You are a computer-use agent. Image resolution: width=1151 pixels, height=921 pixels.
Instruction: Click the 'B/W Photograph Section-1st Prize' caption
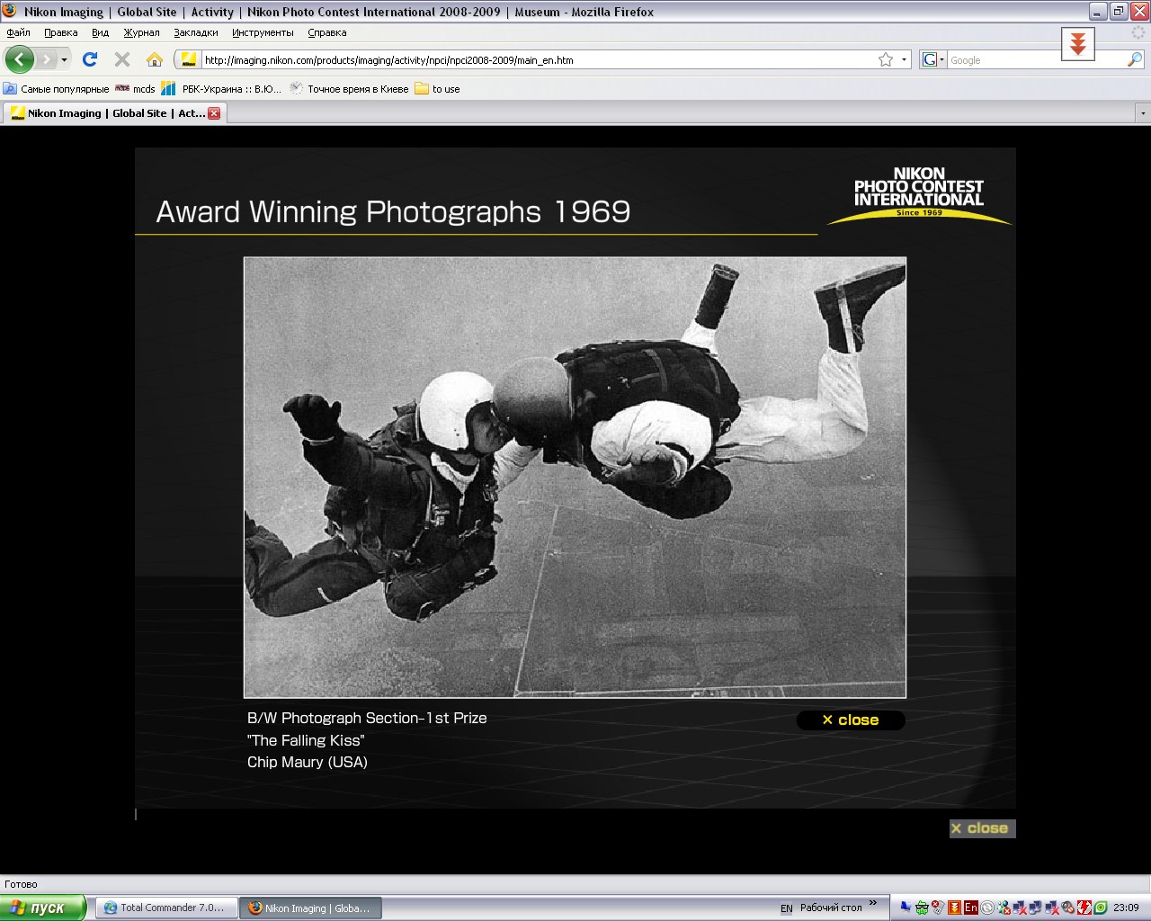tap(367, 718)
